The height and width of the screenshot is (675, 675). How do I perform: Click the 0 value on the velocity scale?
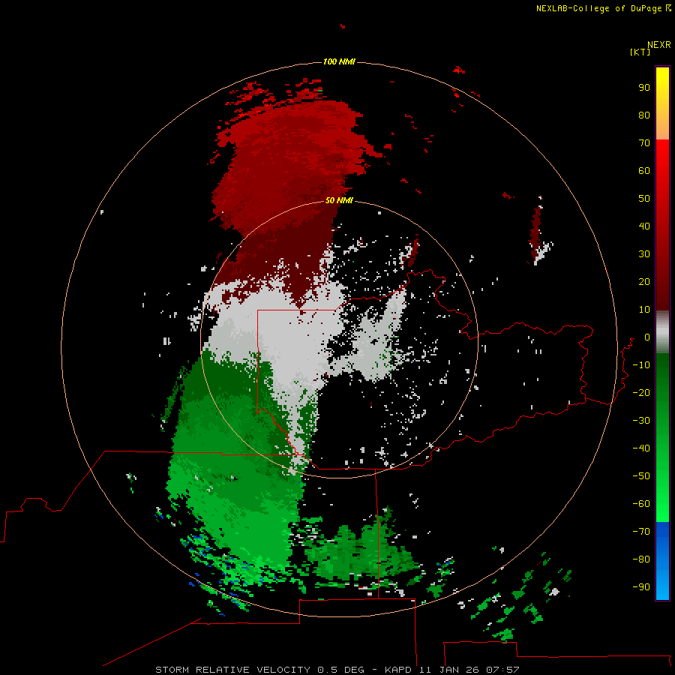(646, 337)
